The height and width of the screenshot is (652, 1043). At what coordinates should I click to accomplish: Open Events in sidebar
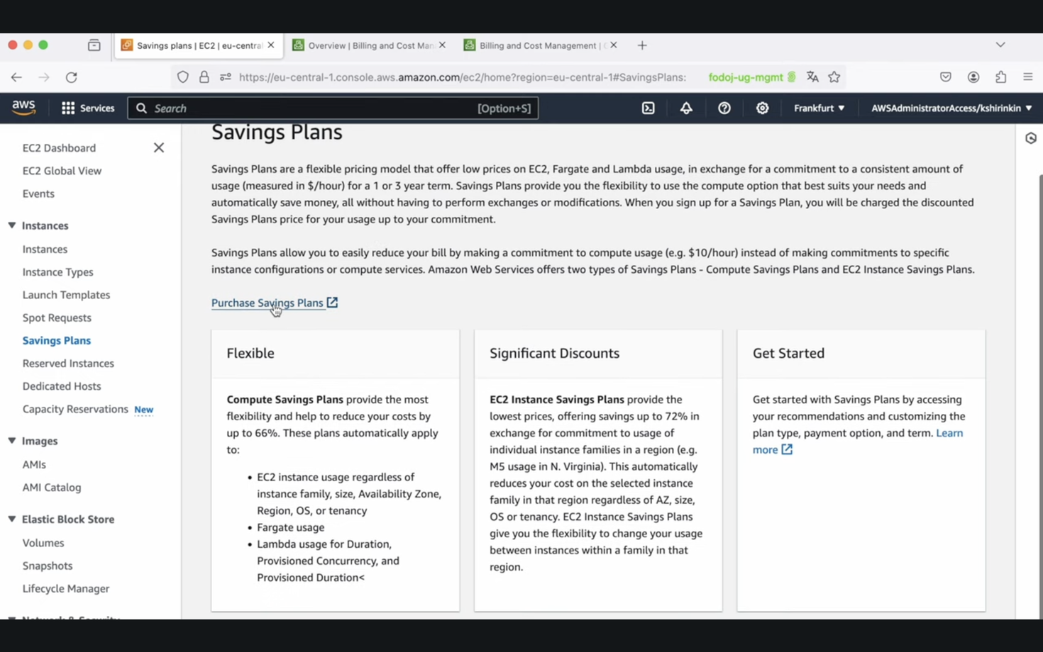[x=38, y=193]
